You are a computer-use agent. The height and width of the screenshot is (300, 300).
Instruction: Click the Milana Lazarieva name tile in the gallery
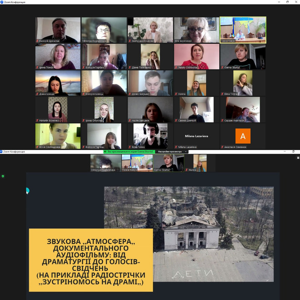click(x=196, y=136)
